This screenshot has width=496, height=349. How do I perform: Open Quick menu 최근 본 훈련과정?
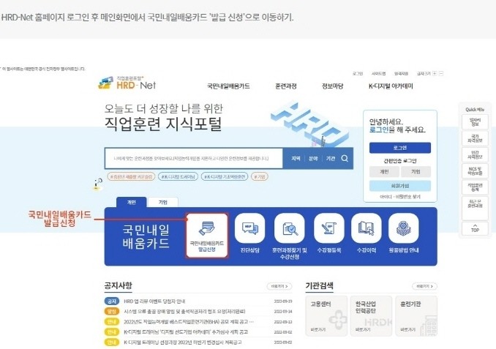[475, 209]
